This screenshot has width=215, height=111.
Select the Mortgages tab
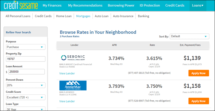pyautogui.click(x=83, y=16)
